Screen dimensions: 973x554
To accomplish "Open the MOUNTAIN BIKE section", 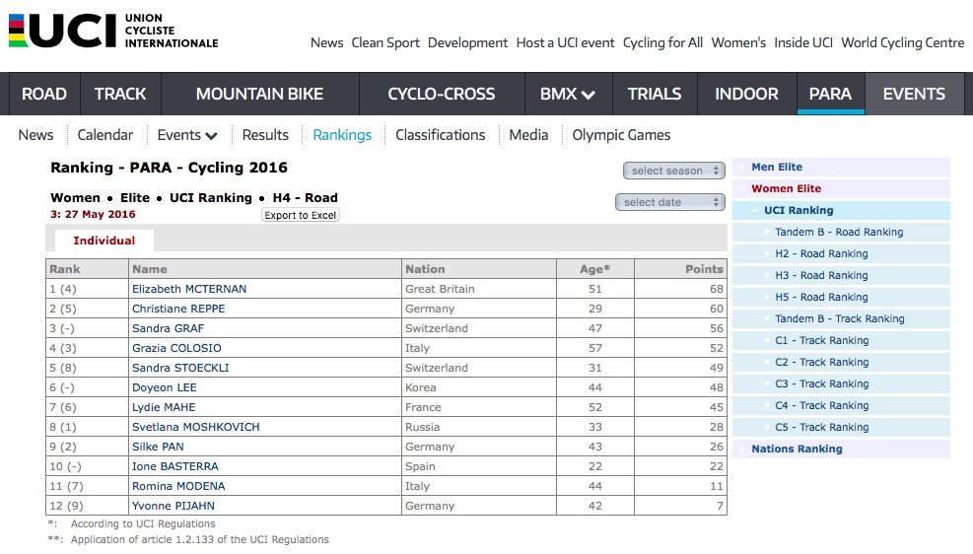I will click(259, 95).
